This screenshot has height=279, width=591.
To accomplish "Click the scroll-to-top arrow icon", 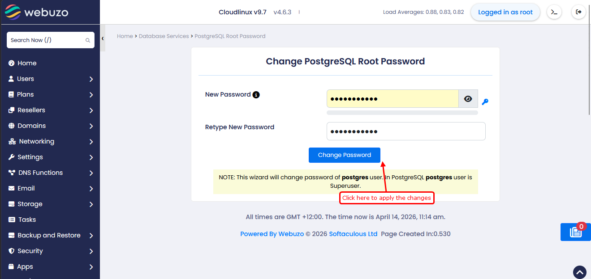I will point(580,272).
